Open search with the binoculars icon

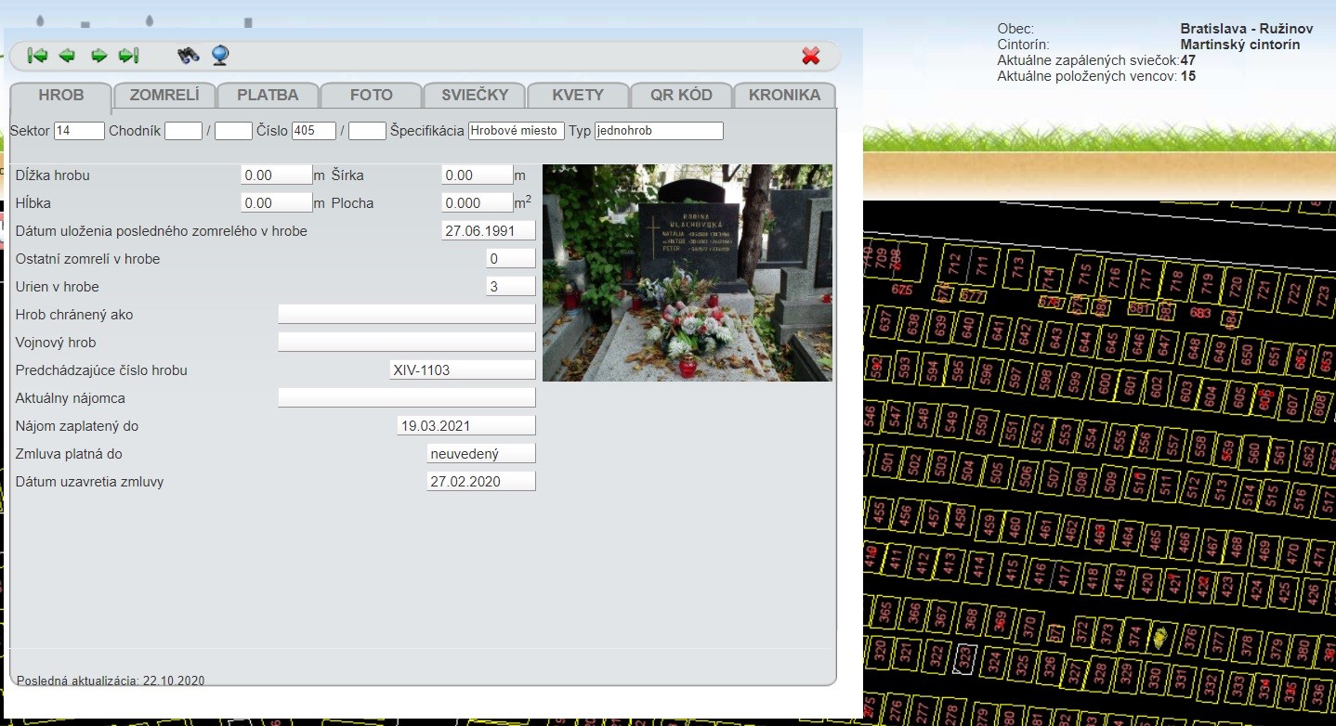189,56
